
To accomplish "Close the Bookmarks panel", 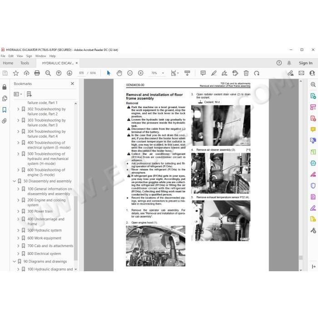I will pos(72,84).
